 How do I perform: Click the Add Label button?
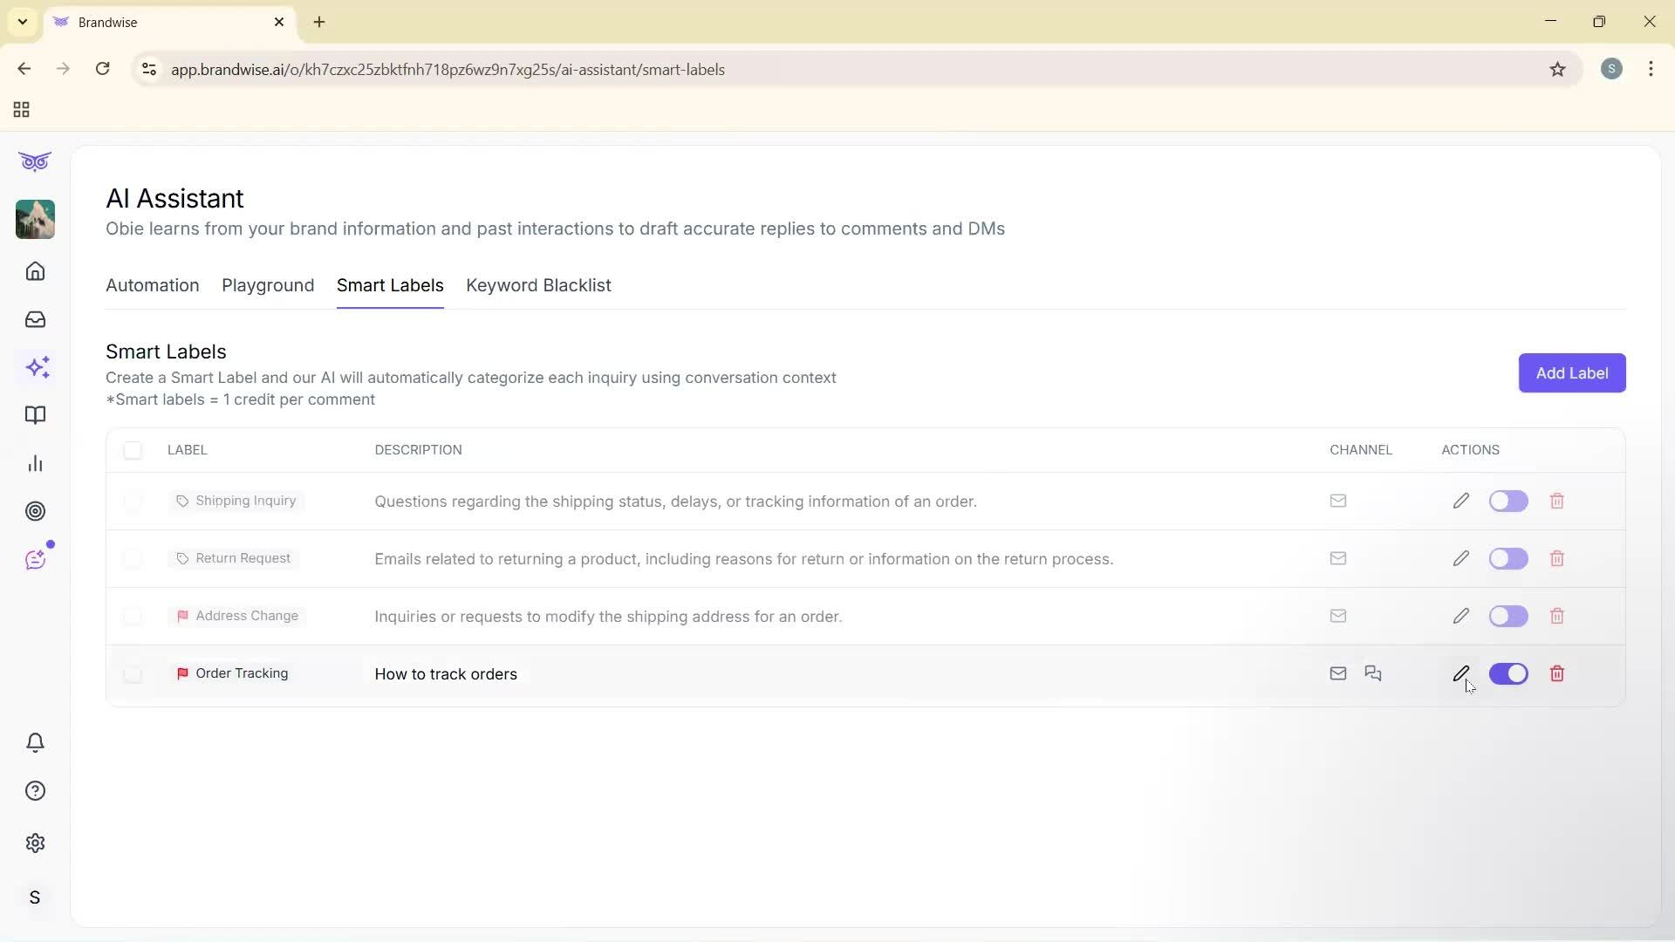point(1571,372)
